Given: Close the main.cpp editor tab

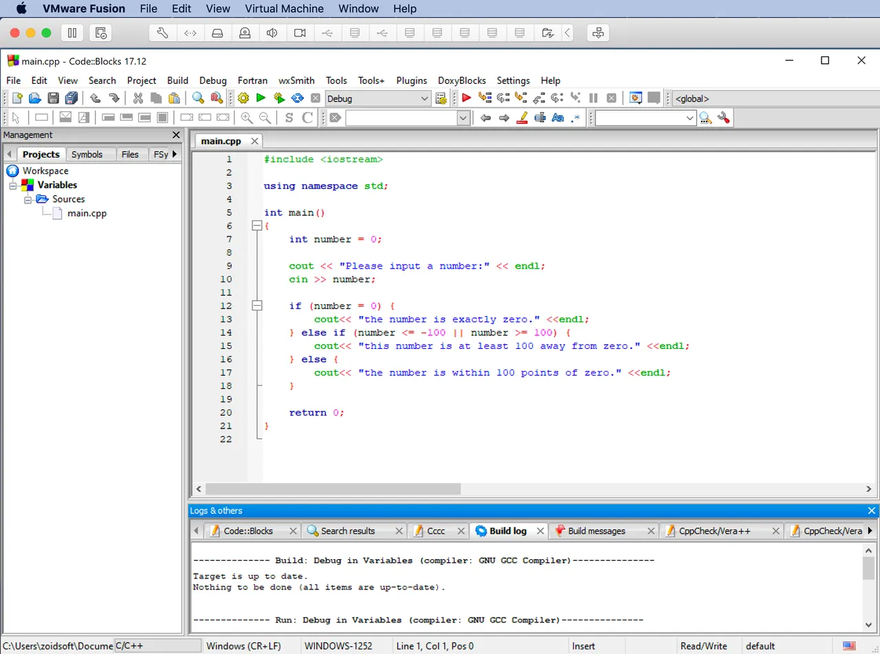Looking at the screenshot, I should coord(254,141).
